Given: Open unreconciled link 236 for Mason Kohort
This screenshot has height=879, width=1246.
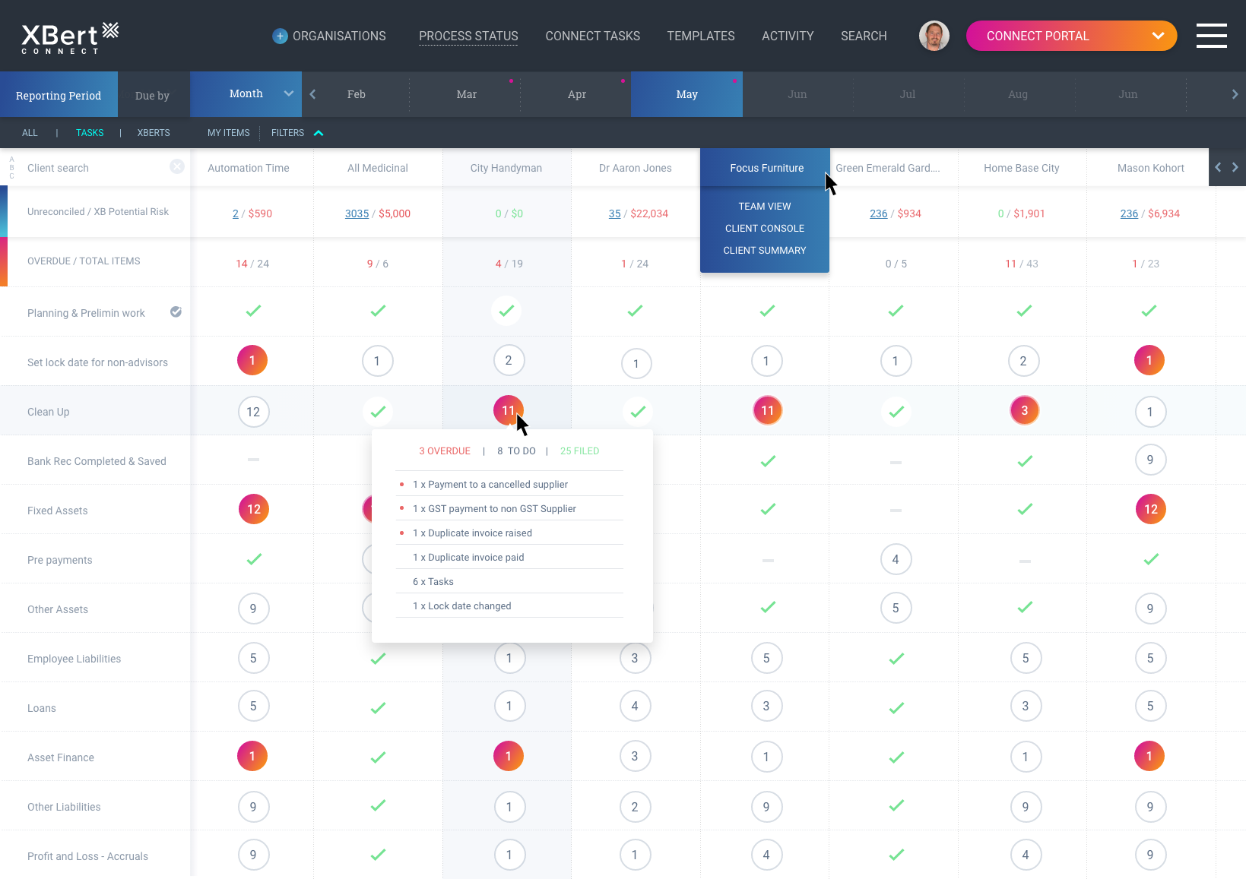Looking at the screenshot, I should (x=1129, y=214).
